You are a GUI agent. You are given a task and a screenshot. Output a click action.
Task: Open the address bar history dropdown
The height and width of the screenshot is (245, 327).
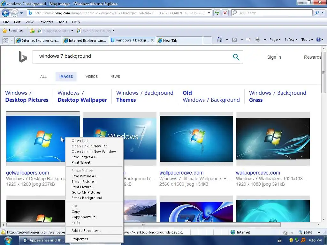(209, 13)
